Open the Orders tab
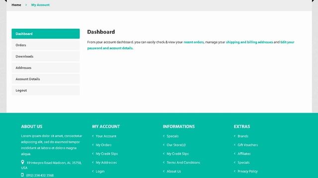This screenshot has height=178, width=318. coord(46,45)
